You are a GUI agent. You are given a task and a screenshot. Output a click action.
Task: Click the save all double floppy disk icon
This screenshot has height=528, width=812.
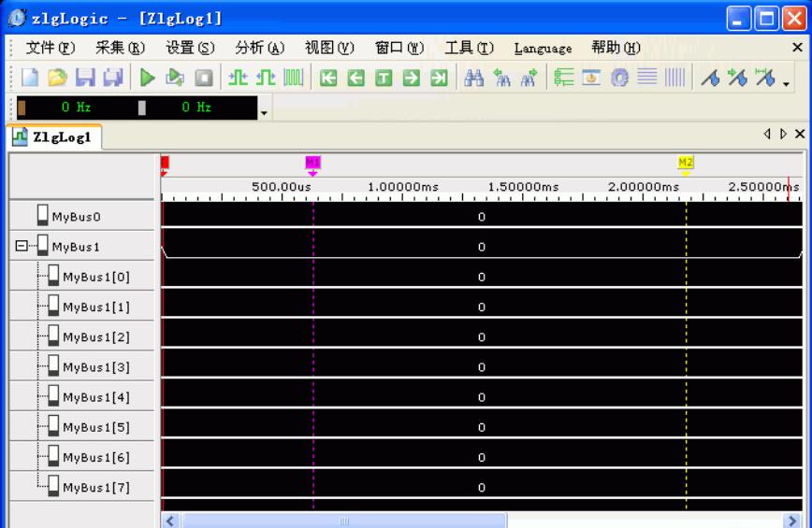coord(113,78)
